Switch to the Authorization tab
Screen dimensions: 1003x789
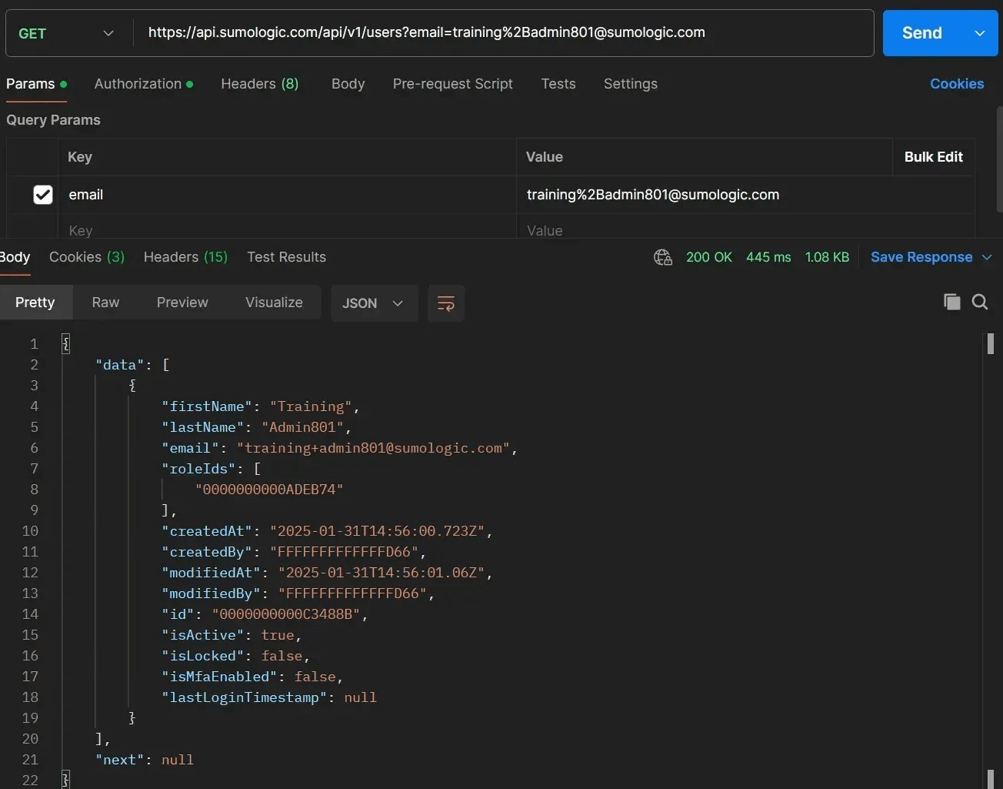[138, 84]
